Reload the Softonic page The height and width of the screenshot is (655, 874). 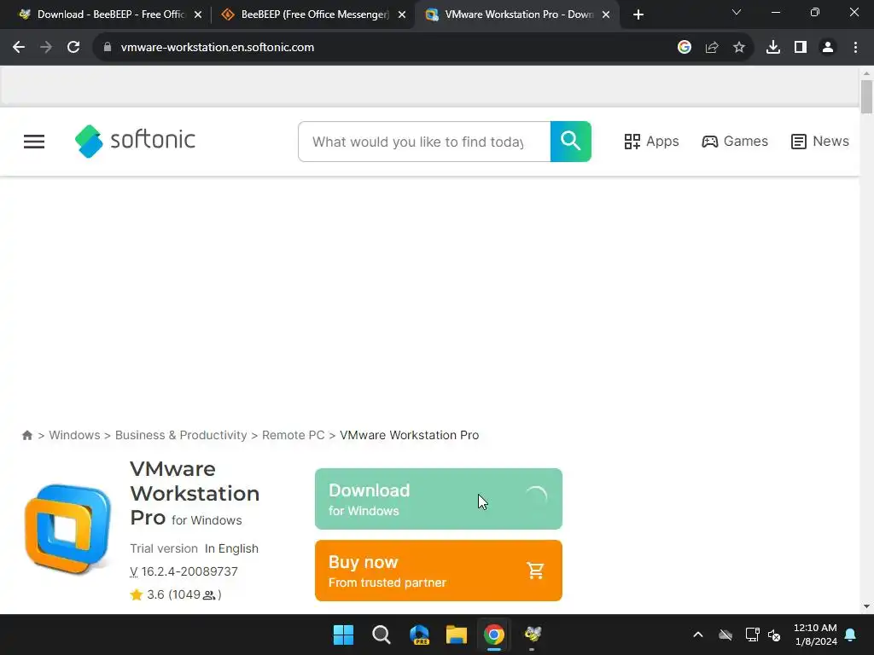pos(73,48)
